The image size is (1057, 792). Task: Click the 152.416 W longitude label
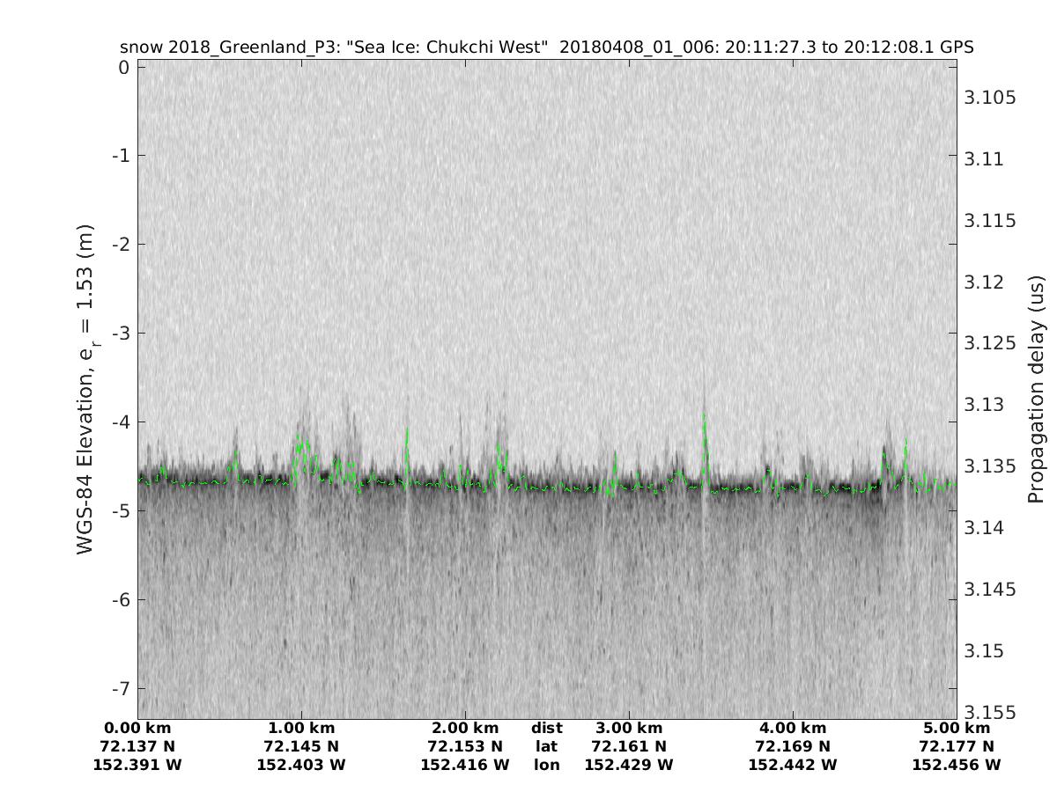pos(465,765)
